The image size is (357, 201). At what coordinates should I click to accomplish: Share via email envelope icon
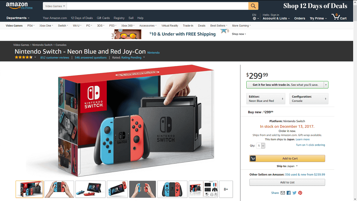(x=283, y=193)
